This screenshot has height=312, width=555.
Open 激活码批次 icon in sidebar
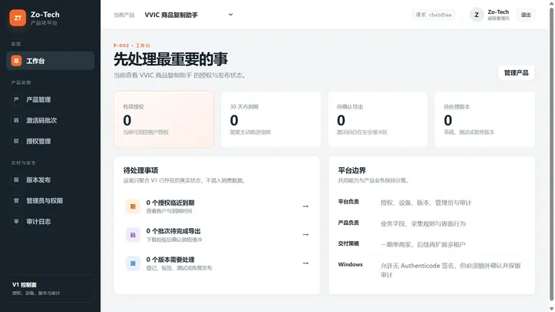pos(16,120)
